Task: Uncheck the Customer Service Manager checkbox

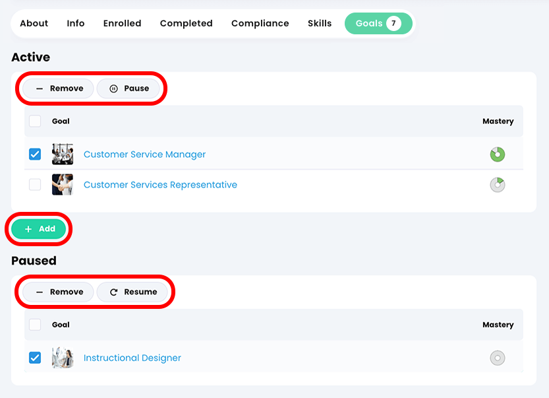Action: pos(34,154)
